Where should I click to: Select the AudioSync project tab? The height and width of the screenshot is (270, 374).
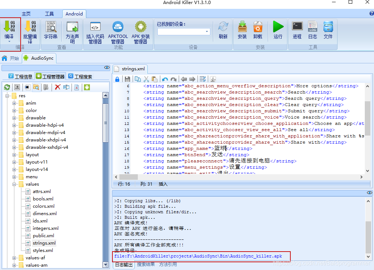coord(39,58)
